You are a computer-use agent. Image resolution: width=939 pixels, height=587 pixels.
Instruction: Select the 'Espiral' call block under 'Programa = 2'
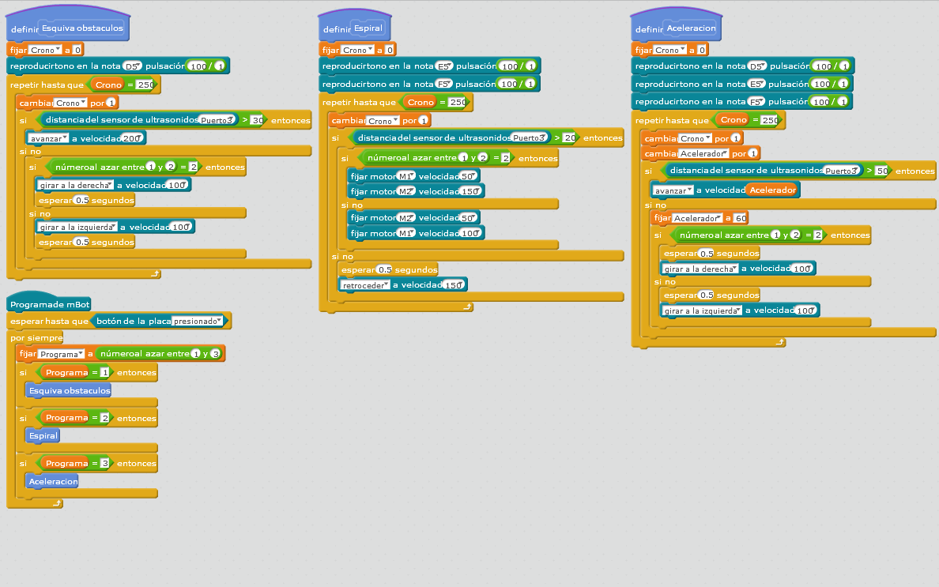pos(43,435)
